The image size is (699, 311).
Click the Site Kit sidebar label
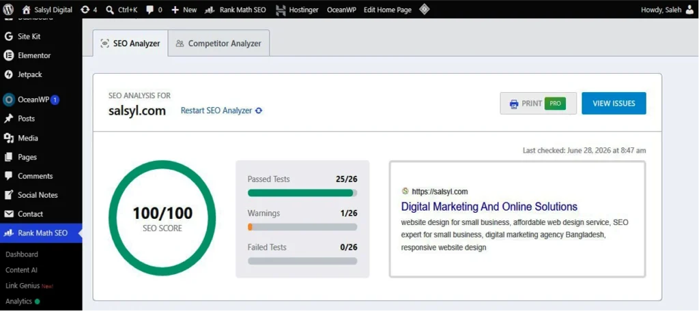(29, 37)
